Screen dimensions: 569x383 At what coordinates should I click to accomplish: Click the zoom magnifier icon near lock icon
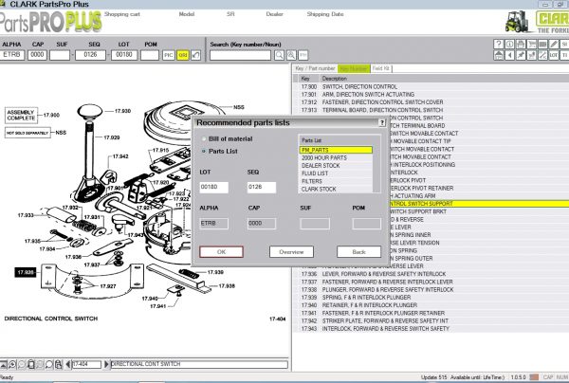pos(49,364)
